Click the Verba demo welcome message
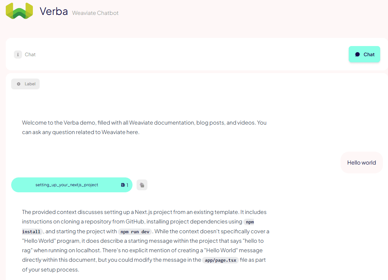 point(144,127)
